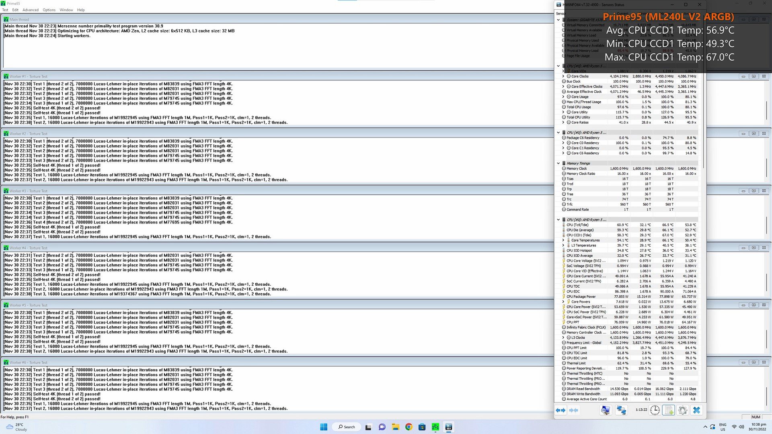Switch to HWiNFO64 taskbar icon
Screen dimensions: 772x434
449,427
